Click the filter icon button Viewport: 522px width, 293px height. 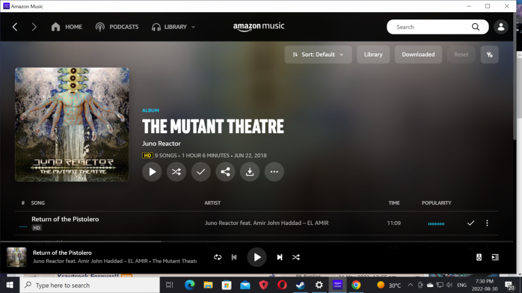point(489,54)
